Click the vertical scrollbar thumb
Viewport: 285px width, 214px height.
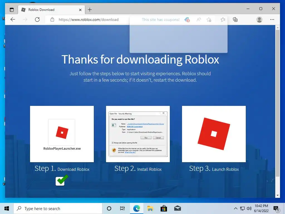coord(277,103)
